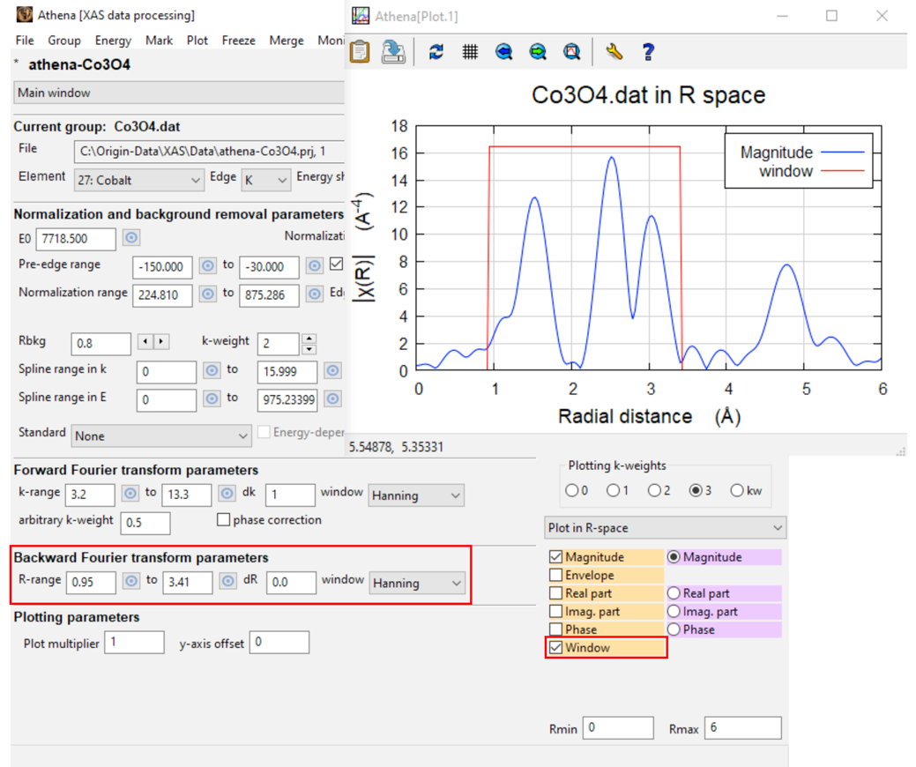
Task: Select the purple Phase radio button
Action: 674,629
